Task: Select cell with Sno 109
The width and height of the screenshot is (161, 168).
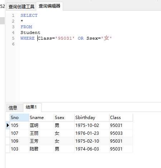Action: tap(19, 141)
